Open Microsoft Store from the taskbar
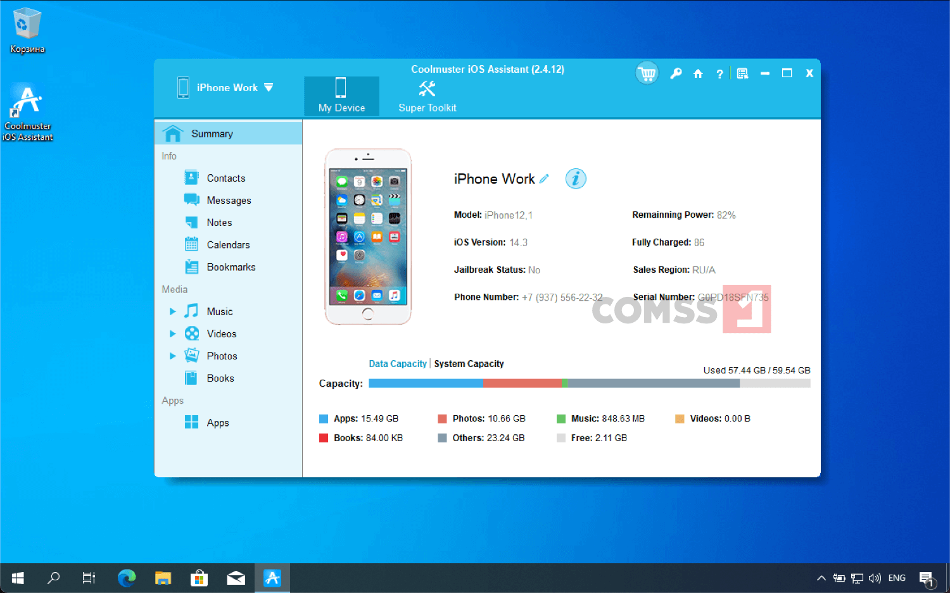 199,578
